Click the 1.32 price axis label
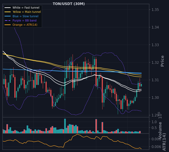The height and width of the screenshot is (152, 169). (155, 62)
